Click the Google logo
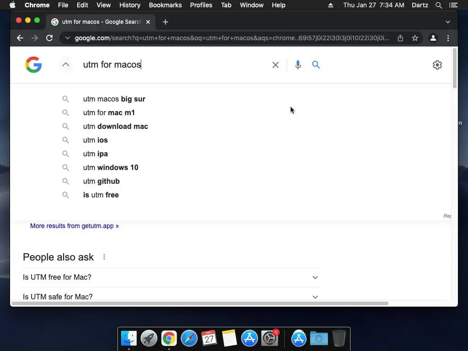This screenshot has height=351, width=468. pyautogui.click(x=33, y=64)
